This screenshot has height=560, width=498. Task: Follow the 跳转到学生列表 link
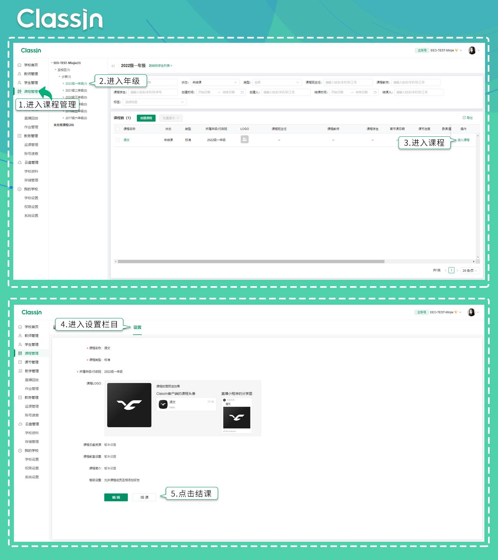pos(161,66)
